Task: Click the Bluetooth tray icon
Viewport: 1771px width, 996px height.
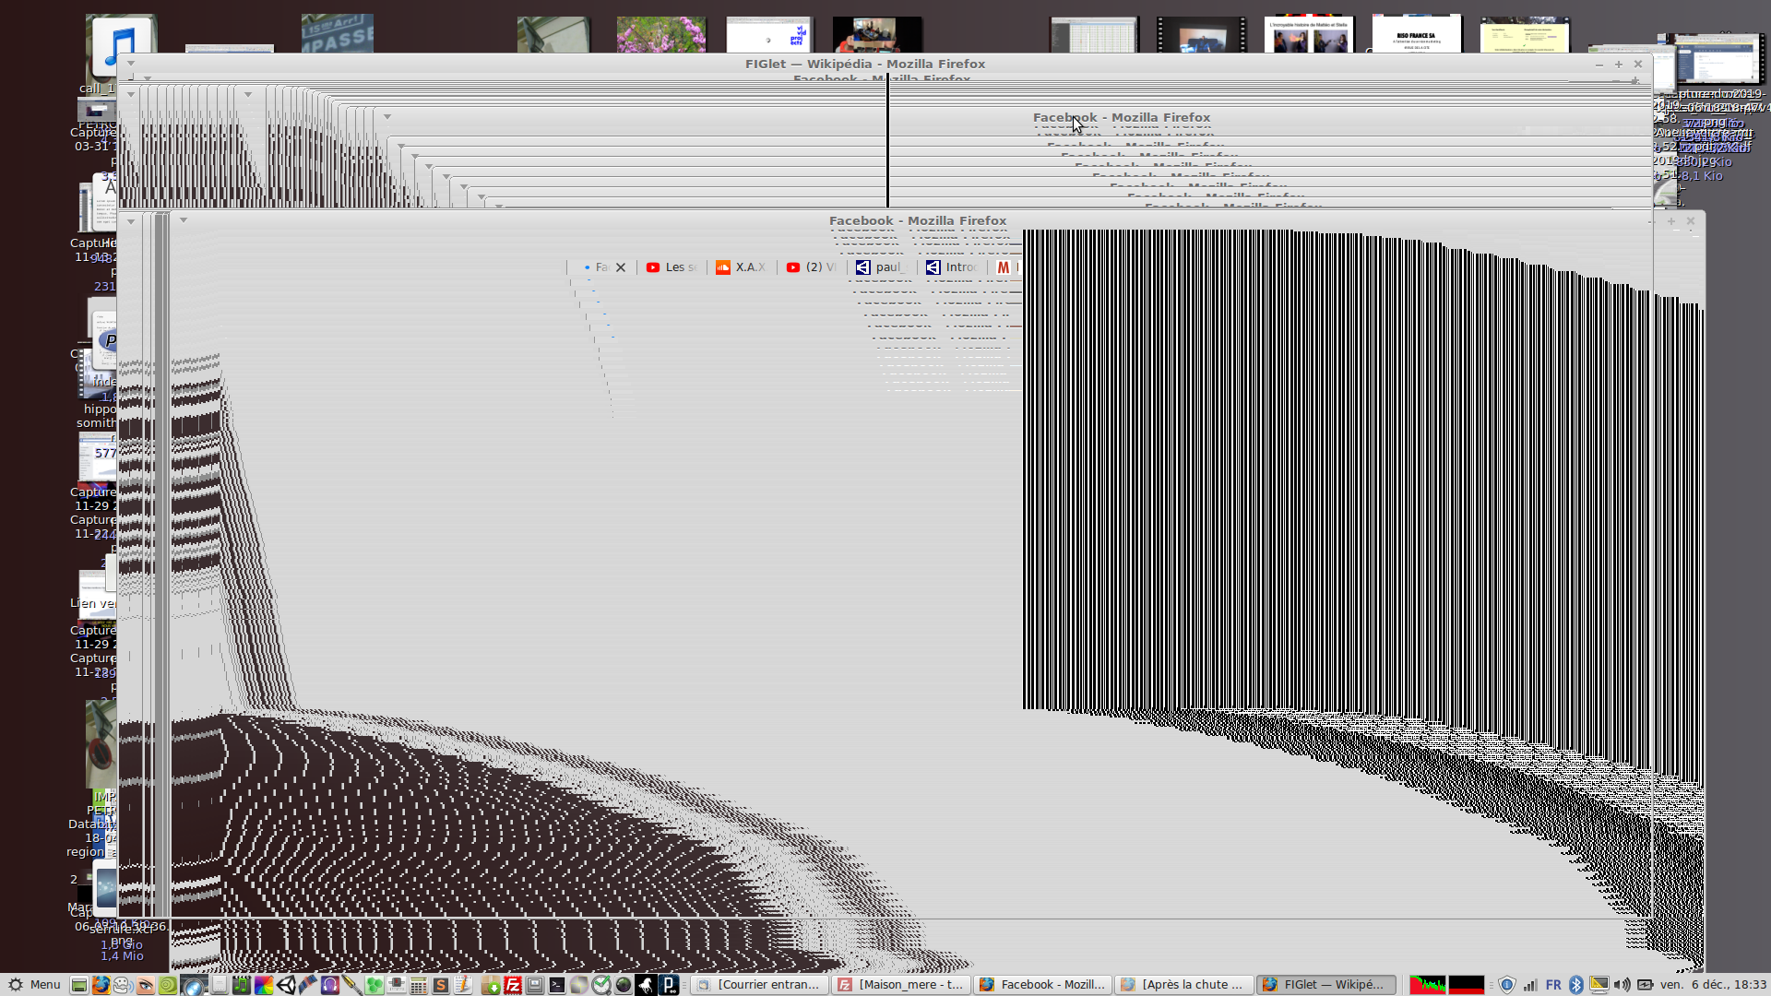Action: [1576, 985]
